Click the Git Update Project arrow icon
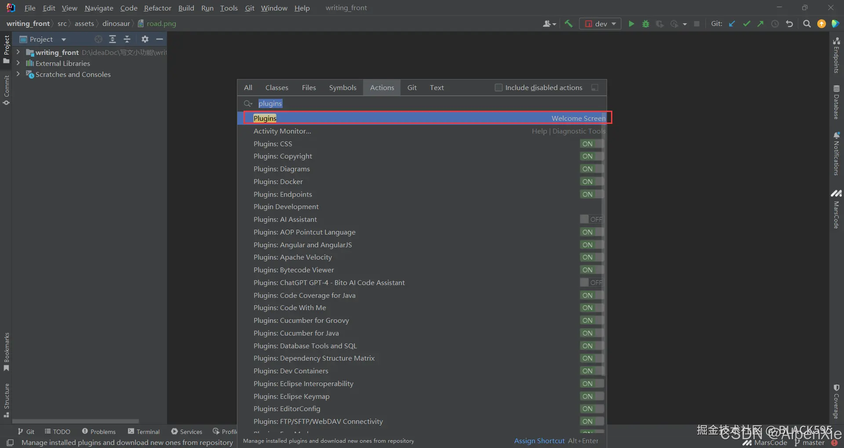The width and height of the screenshot is (844, 448). tap(732, 24)
